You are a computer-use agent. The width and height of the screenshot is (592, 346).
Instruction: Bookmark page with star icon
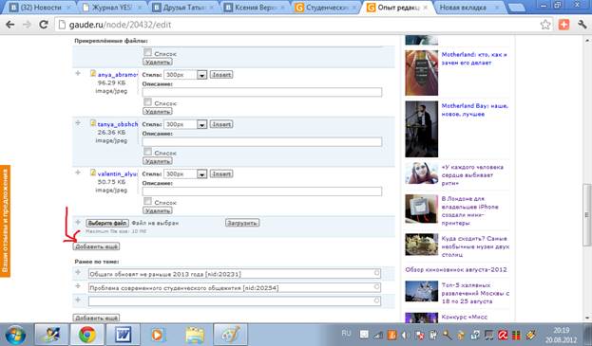point(545,25)
